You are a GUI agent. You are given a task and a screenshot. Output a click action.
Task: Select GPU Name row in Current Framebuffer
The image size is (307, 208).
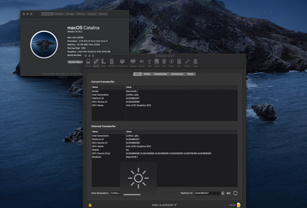(x=165, y=105)
